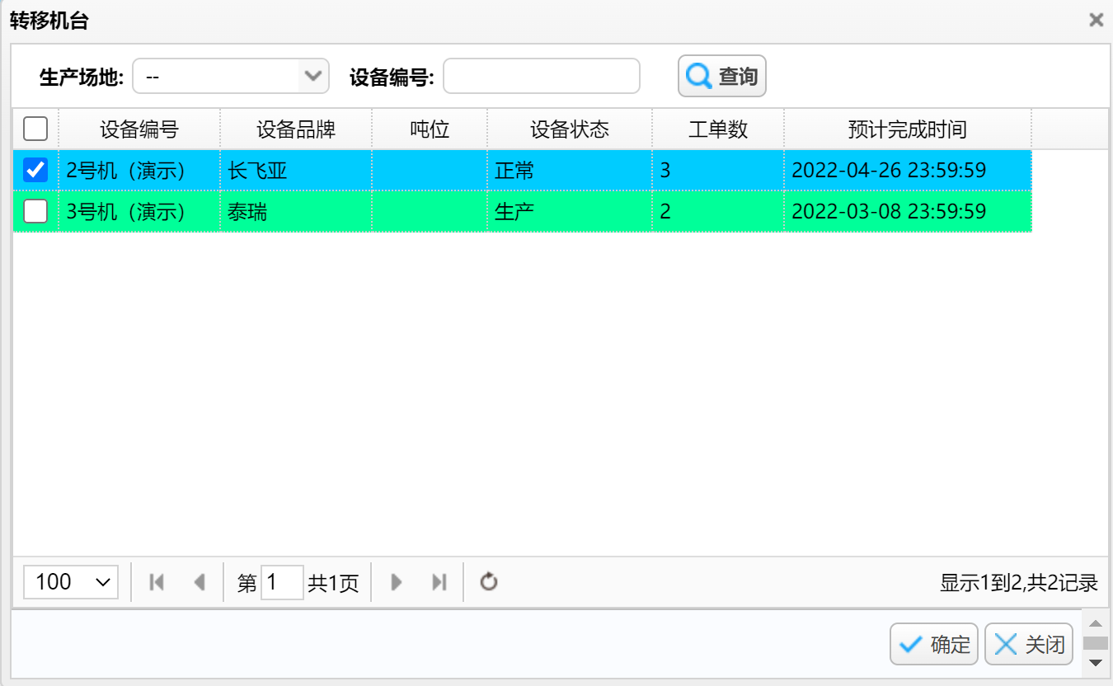Open the 生产场地 dropdown

coord(231,76)
